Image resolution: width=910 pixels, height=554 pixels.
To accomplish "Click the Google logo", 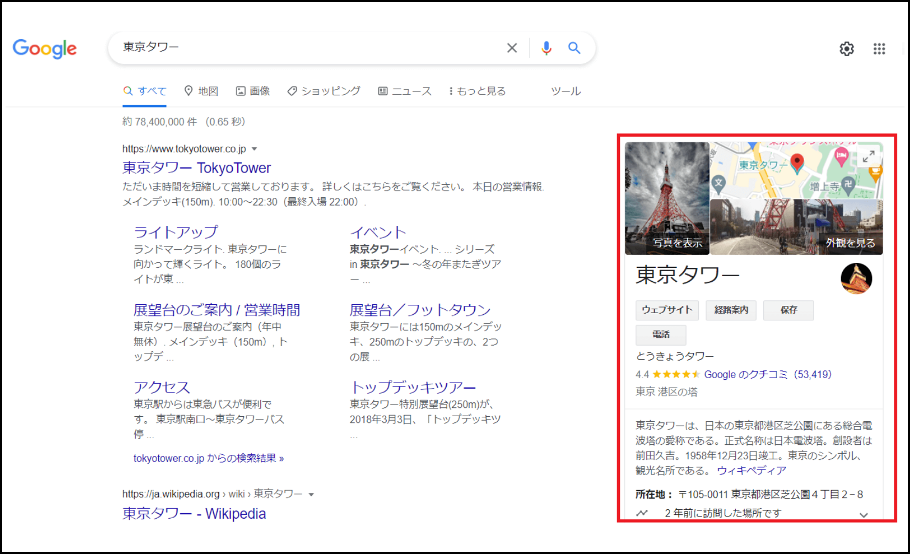I will coord(45,49).
